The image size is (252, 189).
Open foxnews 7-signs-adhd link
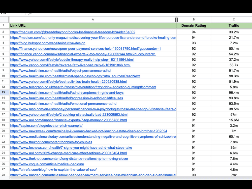[x=71, y=147]
